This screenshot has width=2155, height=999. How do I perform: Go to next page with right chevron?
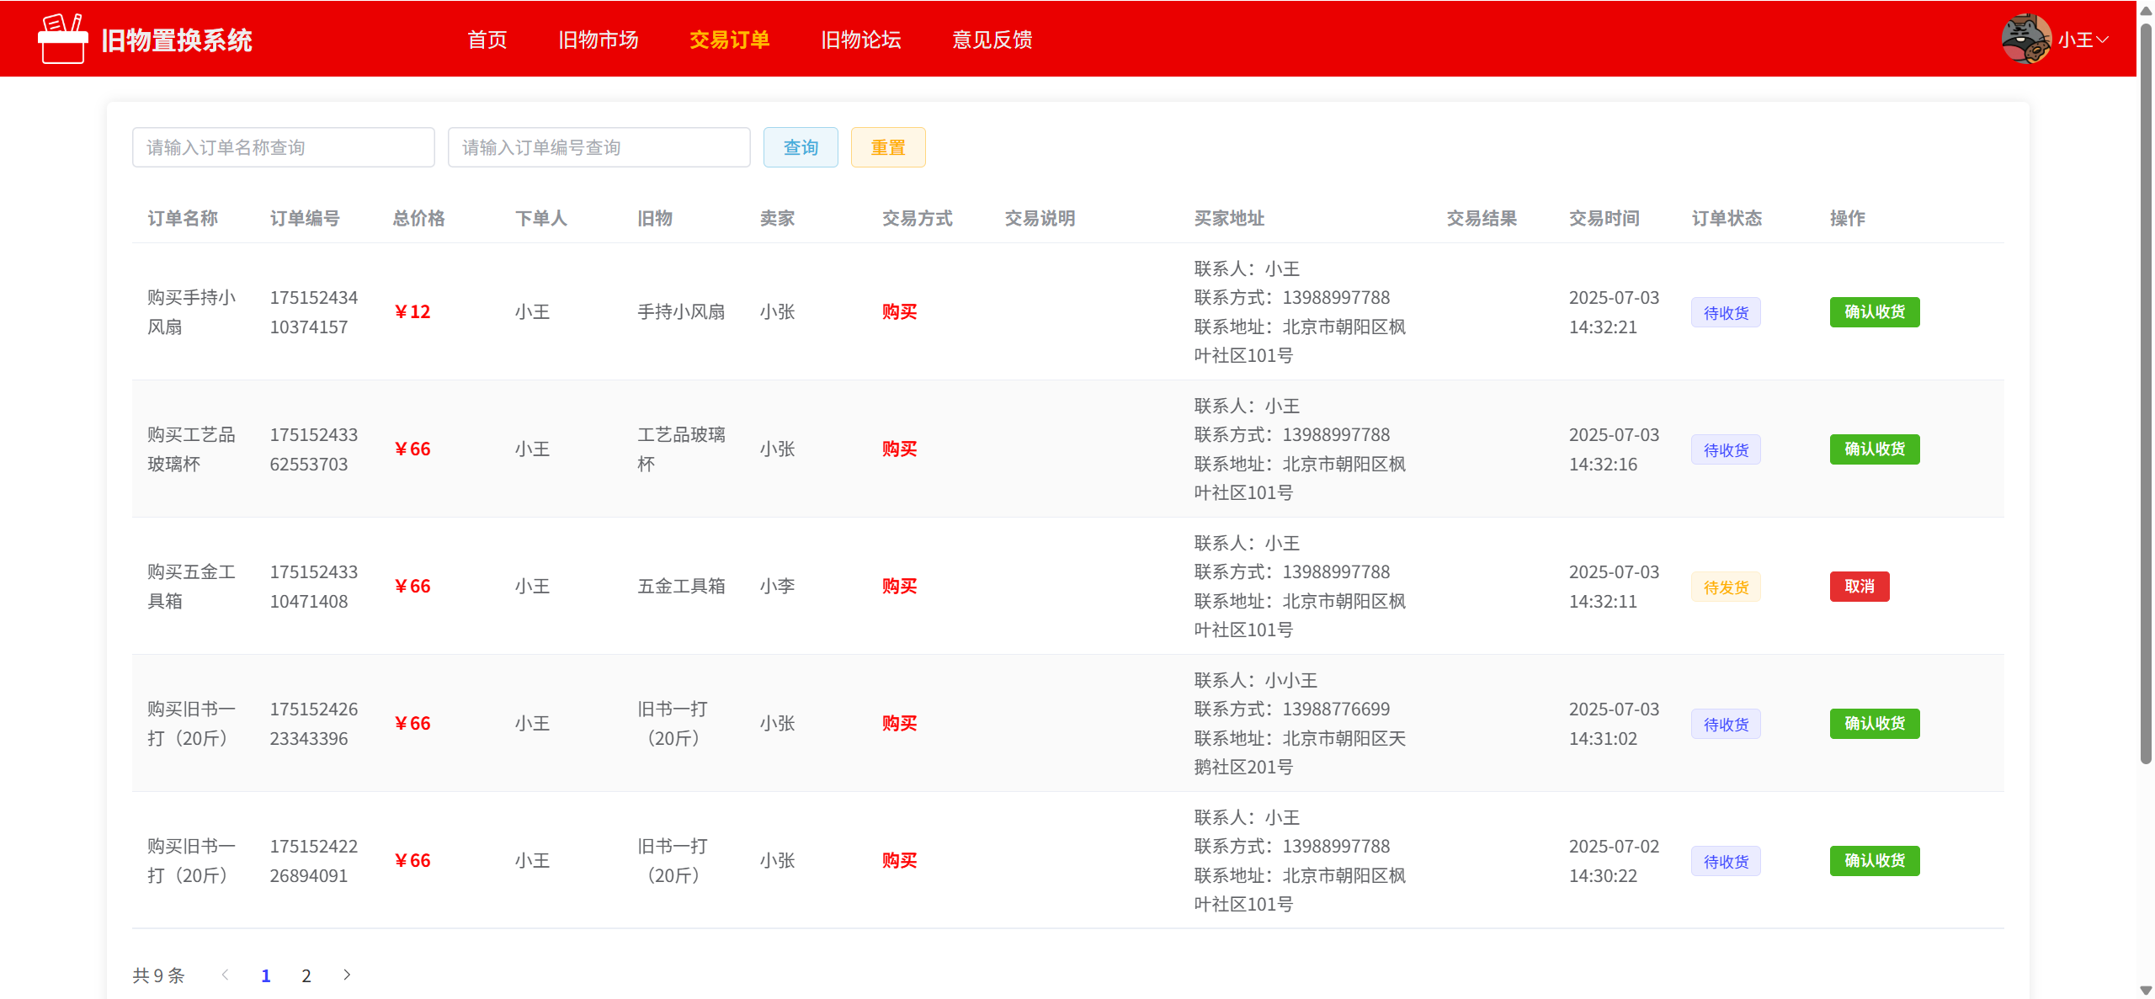pyautogui.click(x=347, y=975)
